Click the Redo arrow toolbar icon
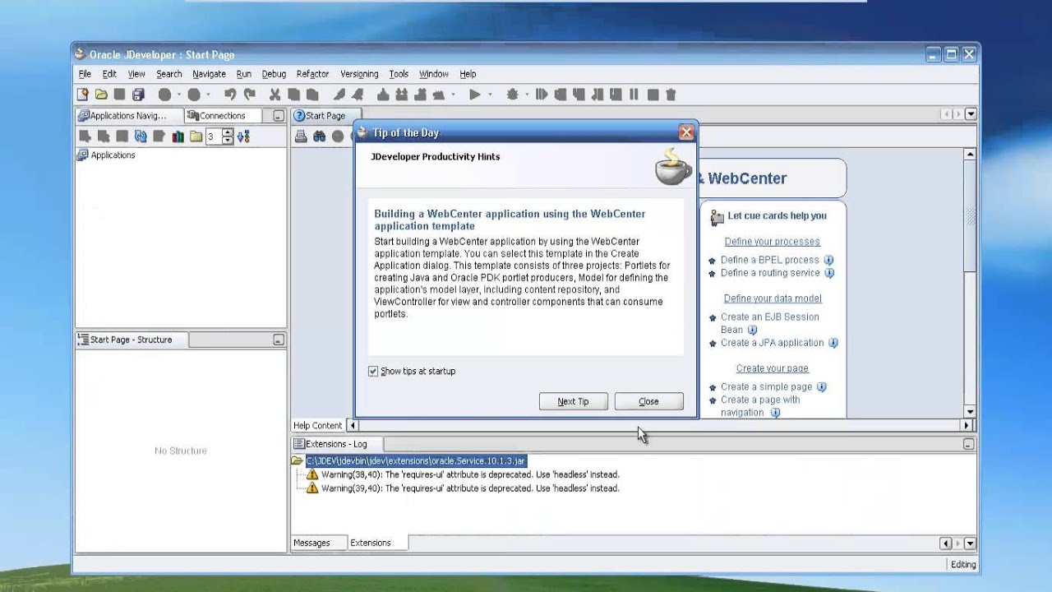 pos(249,95)
